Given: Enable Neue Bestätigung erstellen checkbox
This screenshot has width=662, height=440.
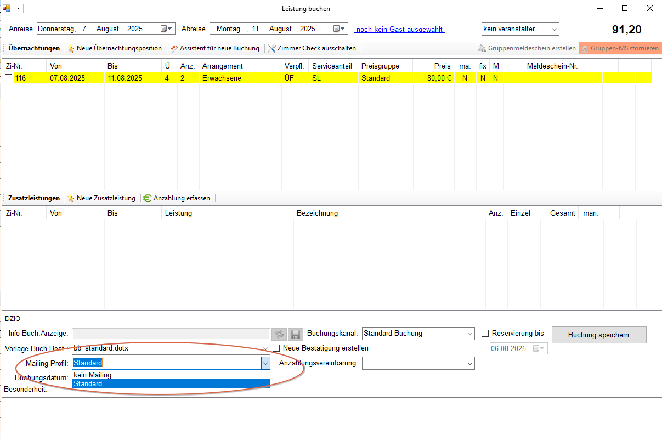Looking at the screenshot, I should pos(276,348).
